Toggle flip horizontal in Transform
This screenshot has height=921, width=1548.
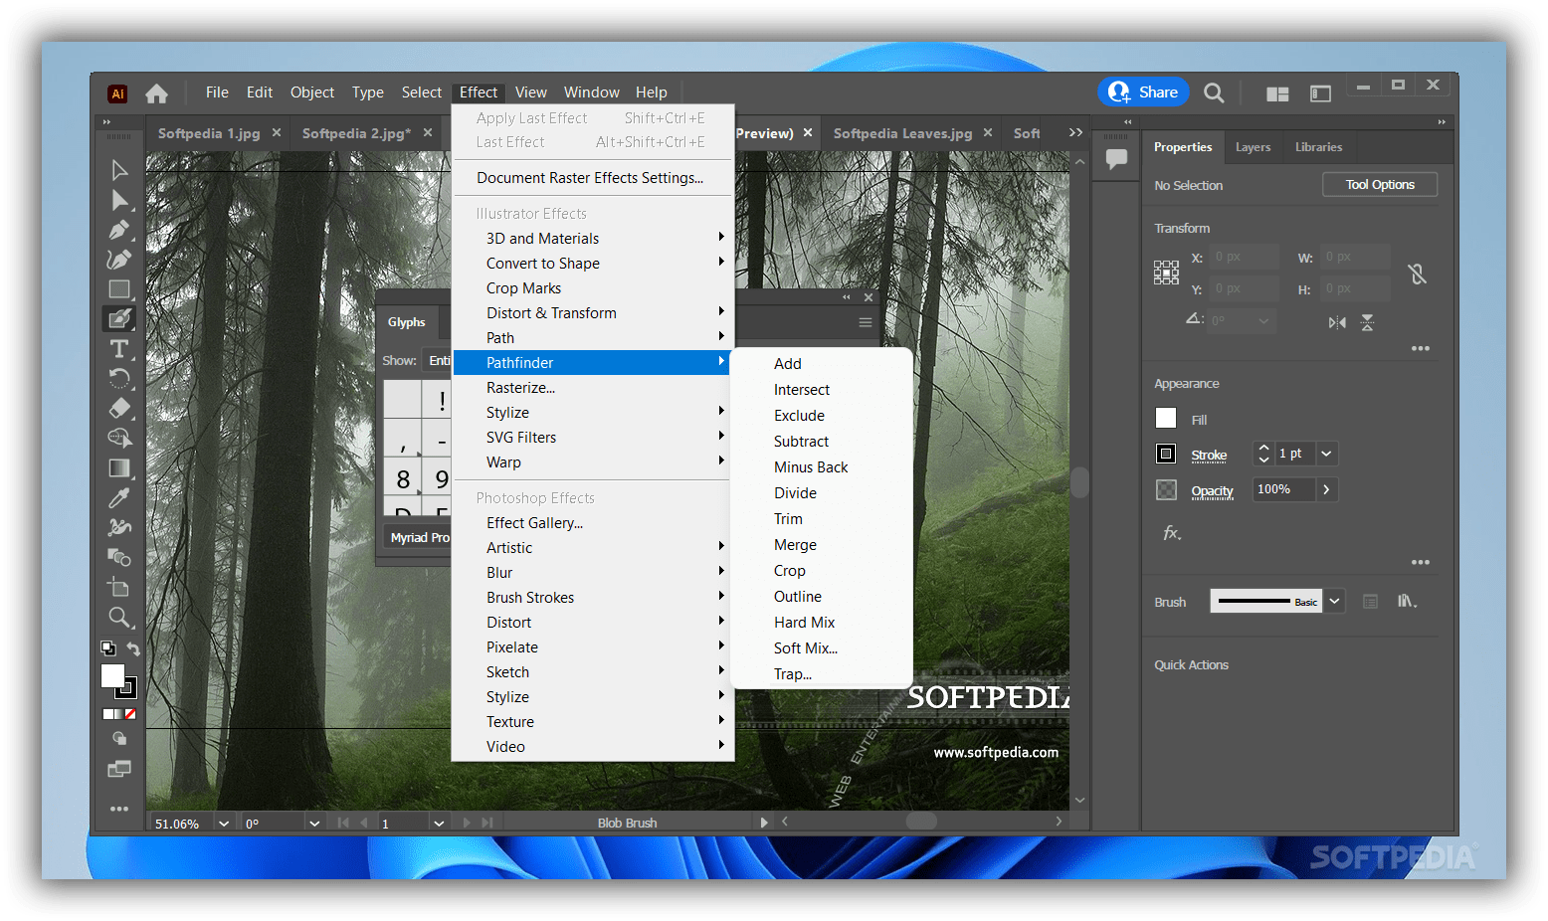pyautogui.click(x=1337, y=322)
